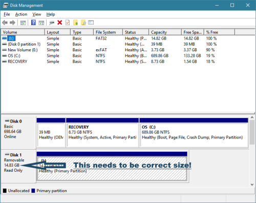Toggle the Show/Hide Action Pane icon
The image size is (256, 203).
point(41,23)
